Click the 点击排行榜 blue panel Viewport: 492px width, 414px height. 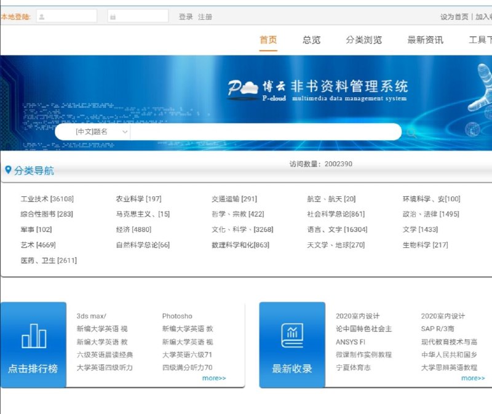[33, 344]
